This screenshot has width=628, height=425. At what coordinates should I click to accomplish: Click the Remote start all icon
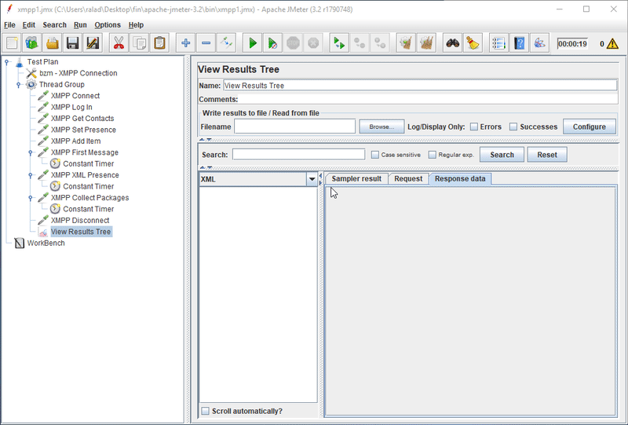click(339, 43)
